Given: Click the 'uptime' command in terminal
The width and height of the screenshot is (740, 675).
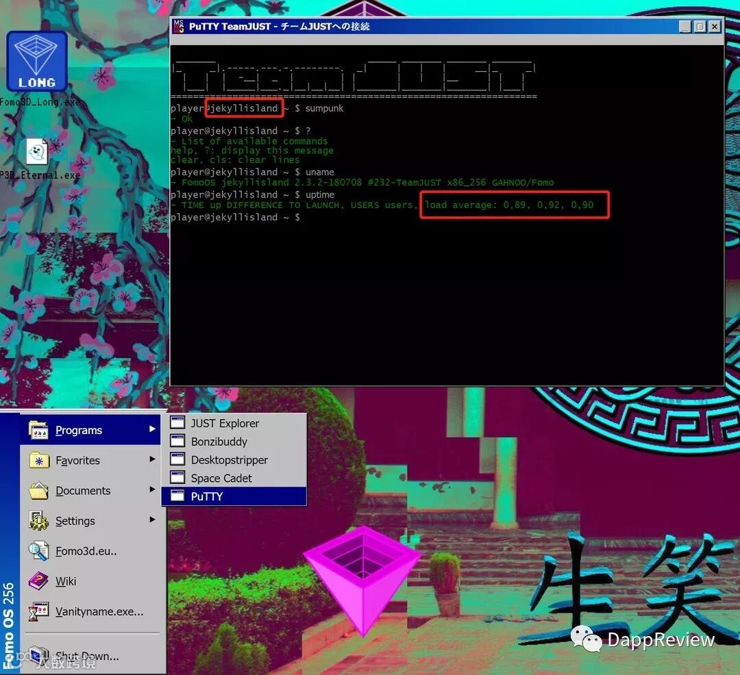Looking at the screenshot, I should click(319, 194).
